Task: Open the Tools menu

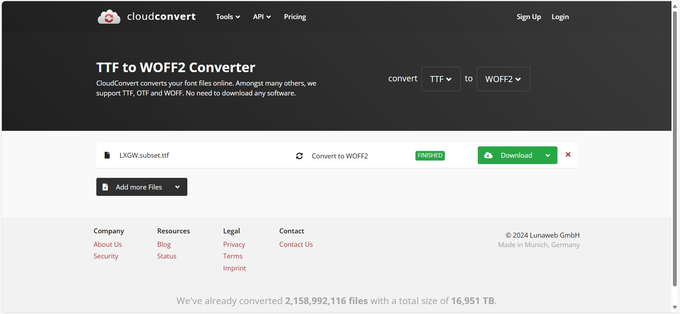Action: [x=228, y=17]
